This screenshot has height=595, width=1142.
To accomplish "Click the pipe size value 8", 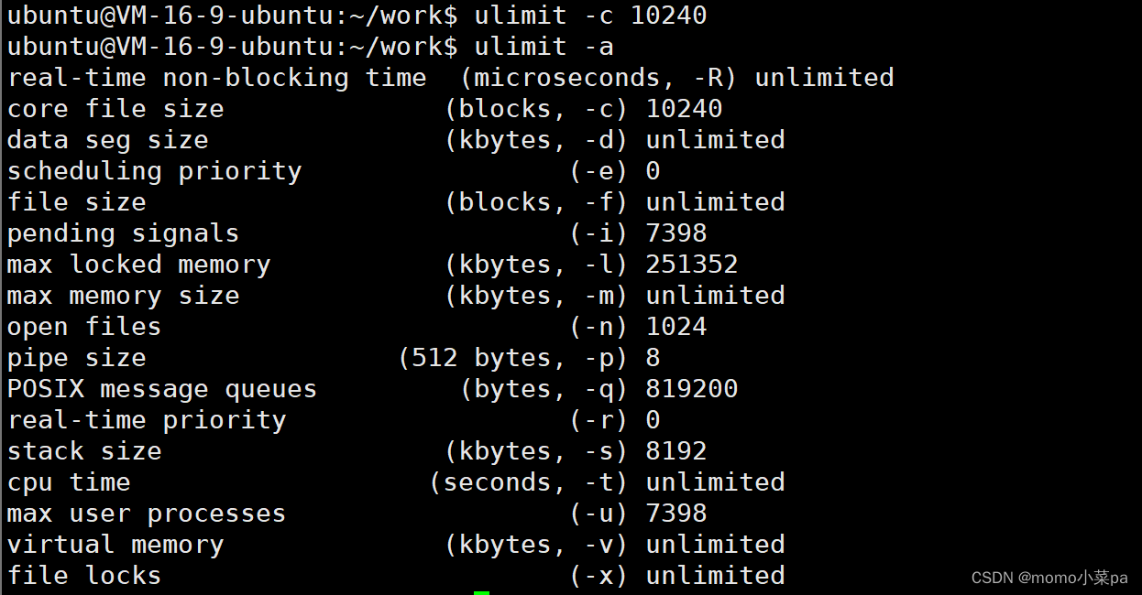I will click(x=653, y=358).
